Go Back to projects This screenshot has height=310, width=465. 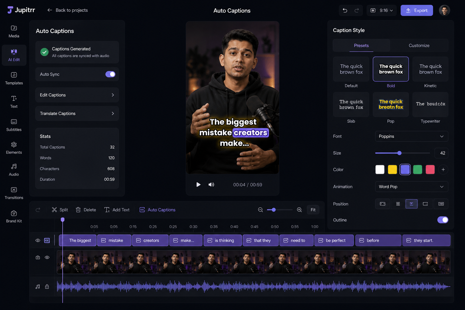pyautogui.click(x=68, y=10)
